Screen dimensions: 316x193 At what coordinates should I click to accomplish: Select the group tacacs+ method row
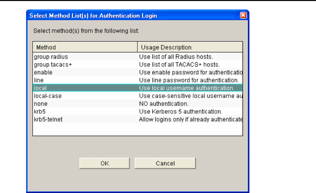click(x=138, y=65)
